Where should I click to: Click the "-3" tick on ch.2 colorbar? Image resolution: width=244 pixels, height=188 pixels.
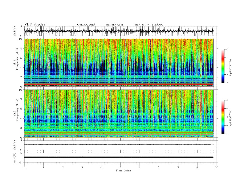pos(227,100)
